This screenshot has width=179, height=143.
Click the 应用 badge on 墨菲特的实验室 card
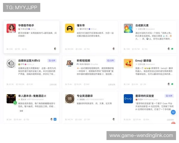[169, 96]
